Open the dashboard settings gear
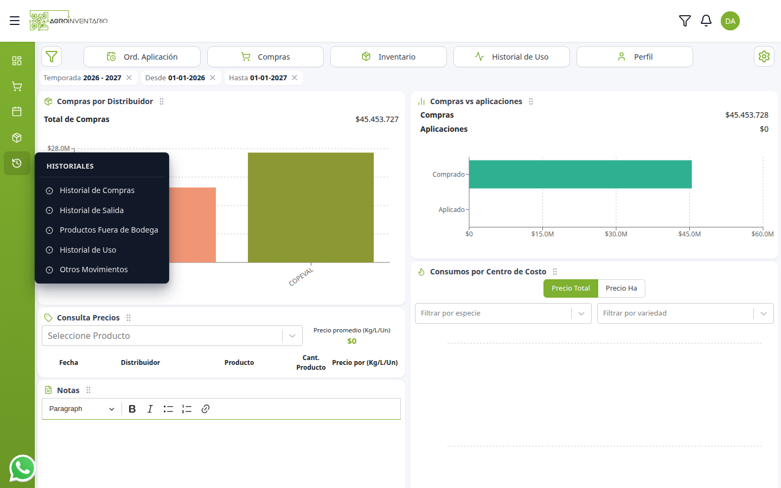The image size is (781, 488). pyautogui.click(x=764, y=56)
